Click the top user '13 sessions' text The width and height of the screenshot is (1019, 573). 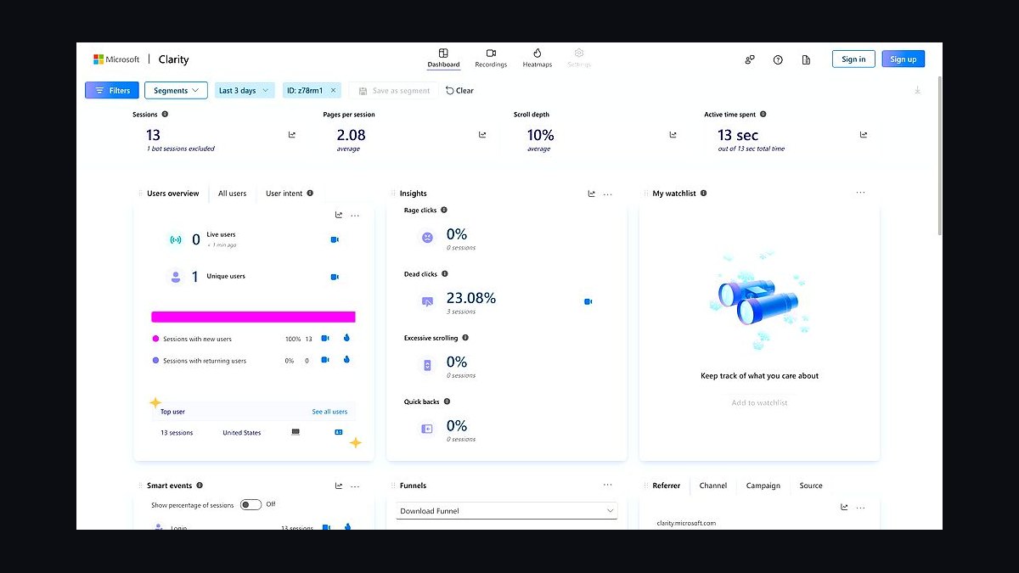[x=177, y=433]
